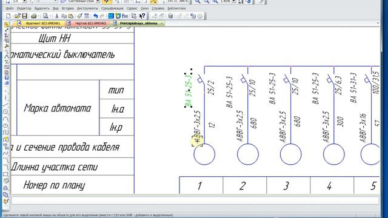Open the Инструменты menu
The height and width of the screenshot is (218, 388).
[87, 8]
